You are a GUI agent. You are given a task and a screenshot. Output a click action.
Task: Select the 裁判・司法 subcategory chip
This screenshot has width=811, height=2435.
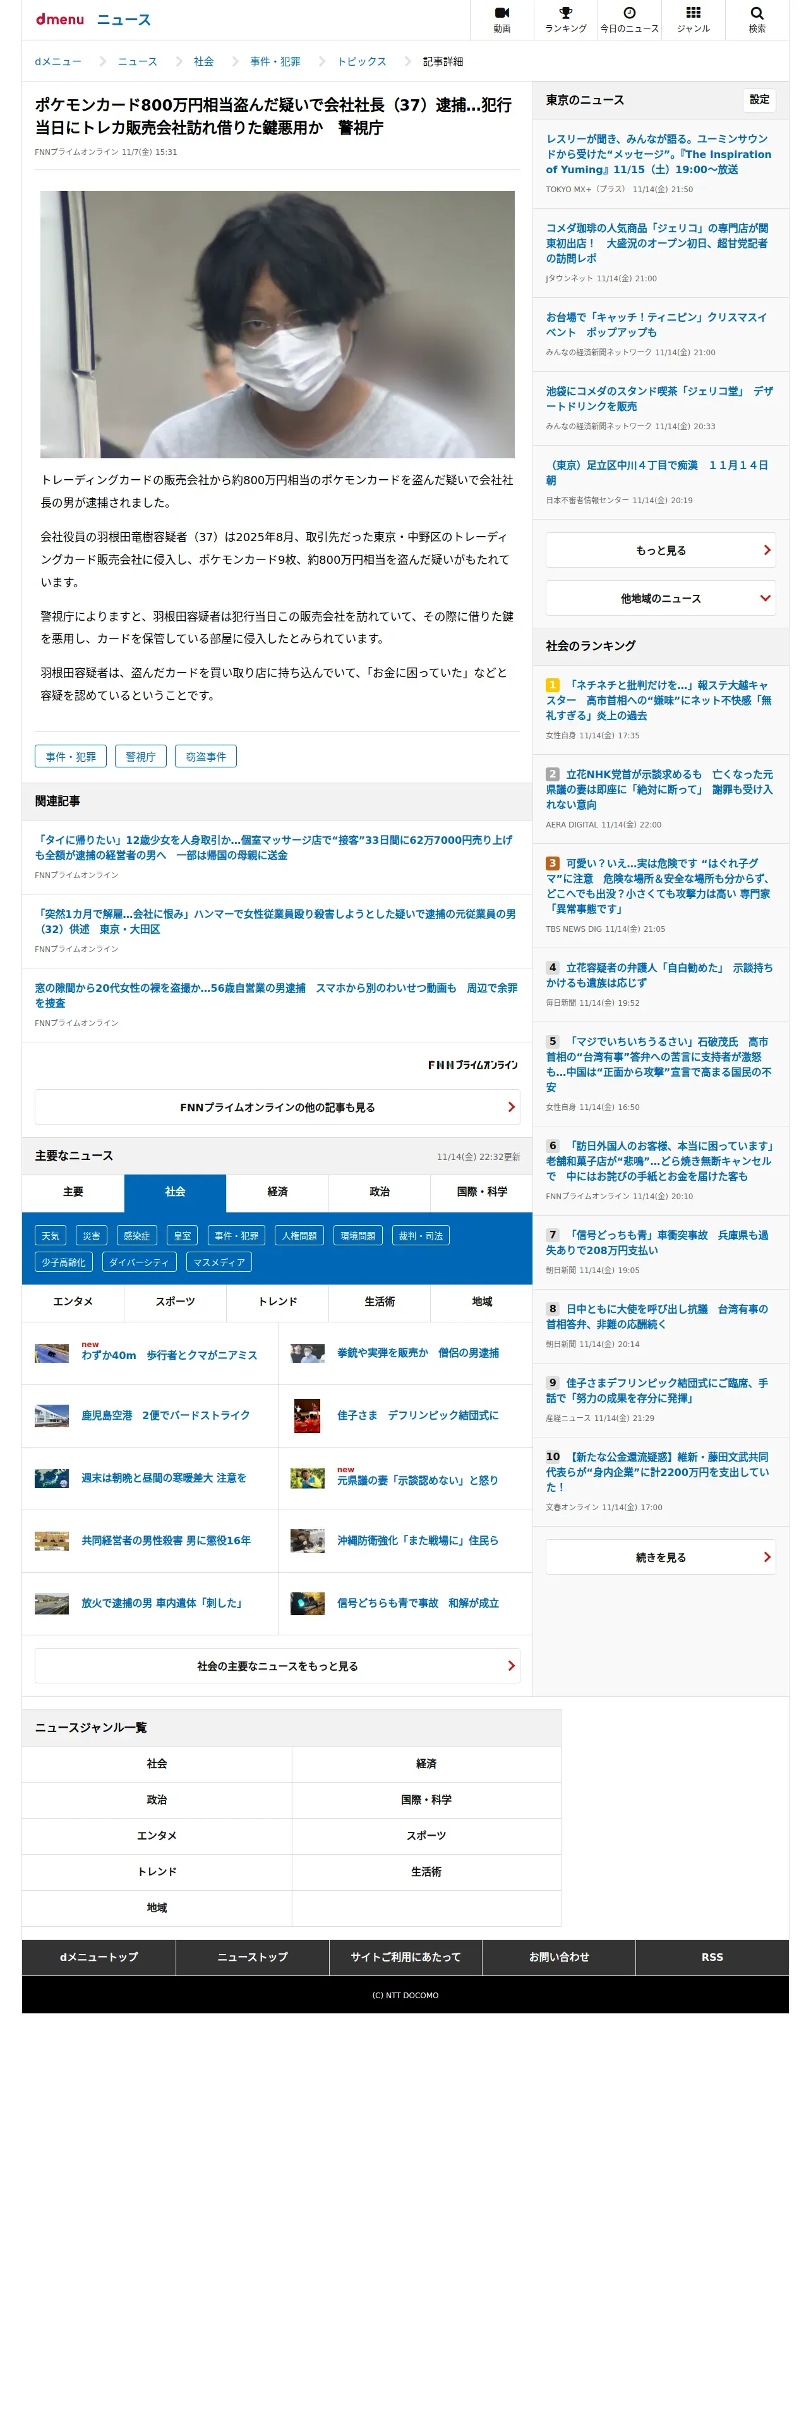click(420, 1235)
